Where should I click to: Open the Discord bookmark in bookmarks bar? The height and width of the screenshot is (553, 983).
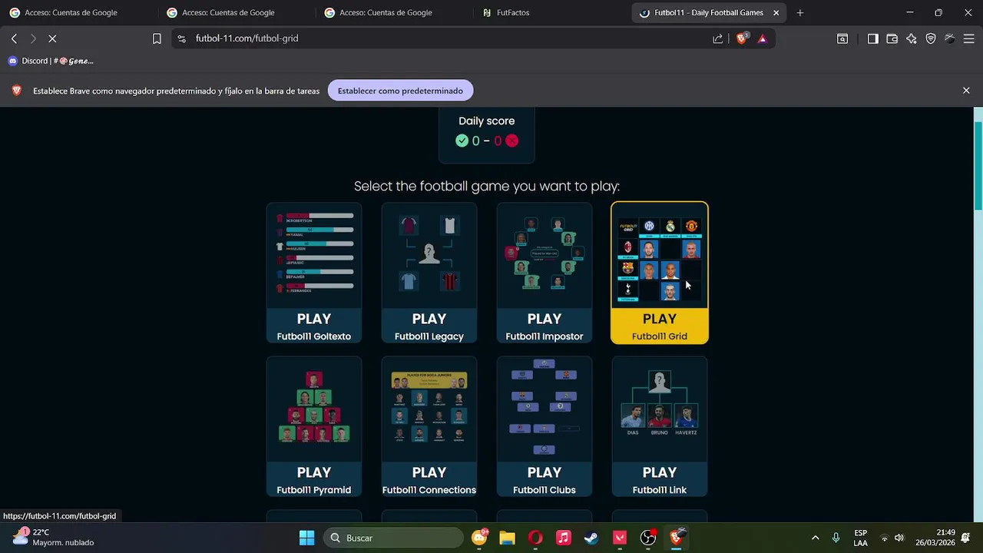tap(51, 61)
